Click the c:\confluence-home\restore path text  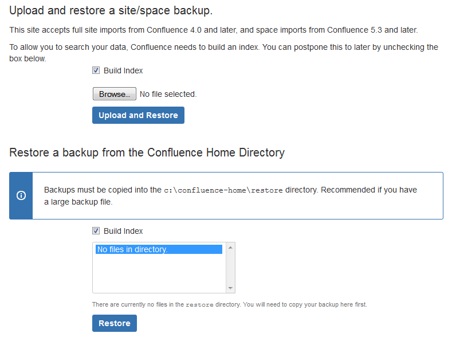[x=223, y=190]
